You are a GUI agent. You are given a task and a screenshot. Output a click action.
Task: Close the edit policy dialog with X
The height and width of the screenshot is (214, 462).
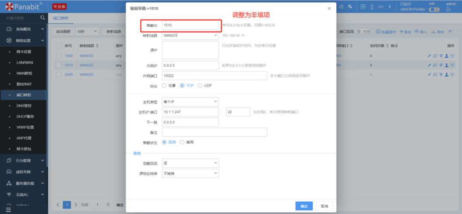pyautogui.click(x=329, y=9)
